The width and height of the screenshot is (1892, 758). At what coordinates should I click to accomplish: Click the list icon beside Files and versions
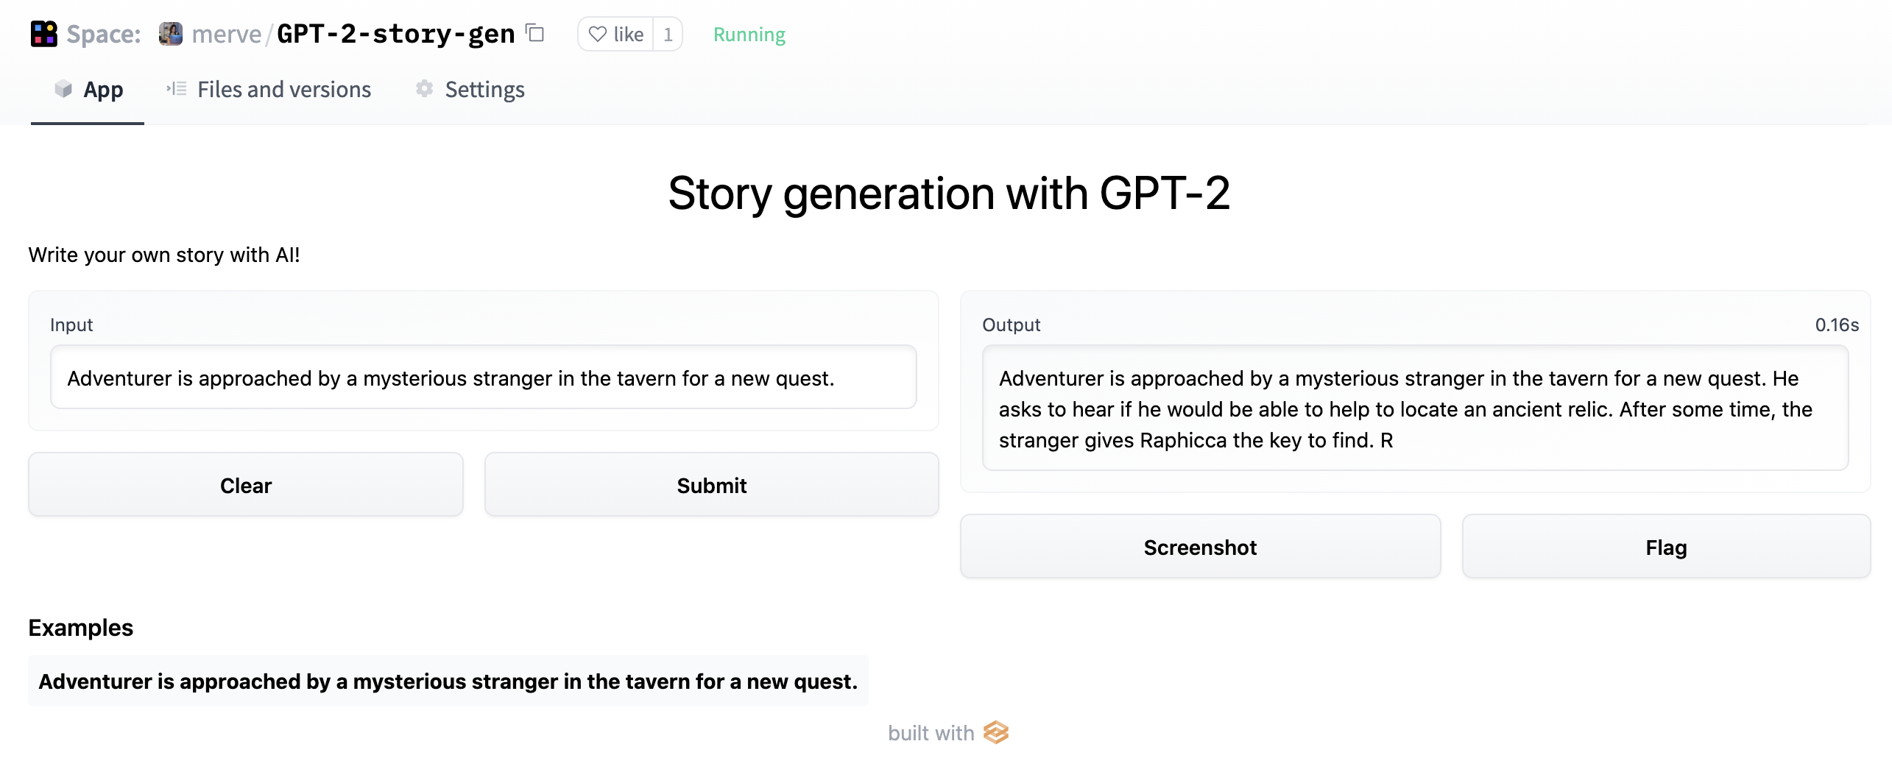(176, 89)
